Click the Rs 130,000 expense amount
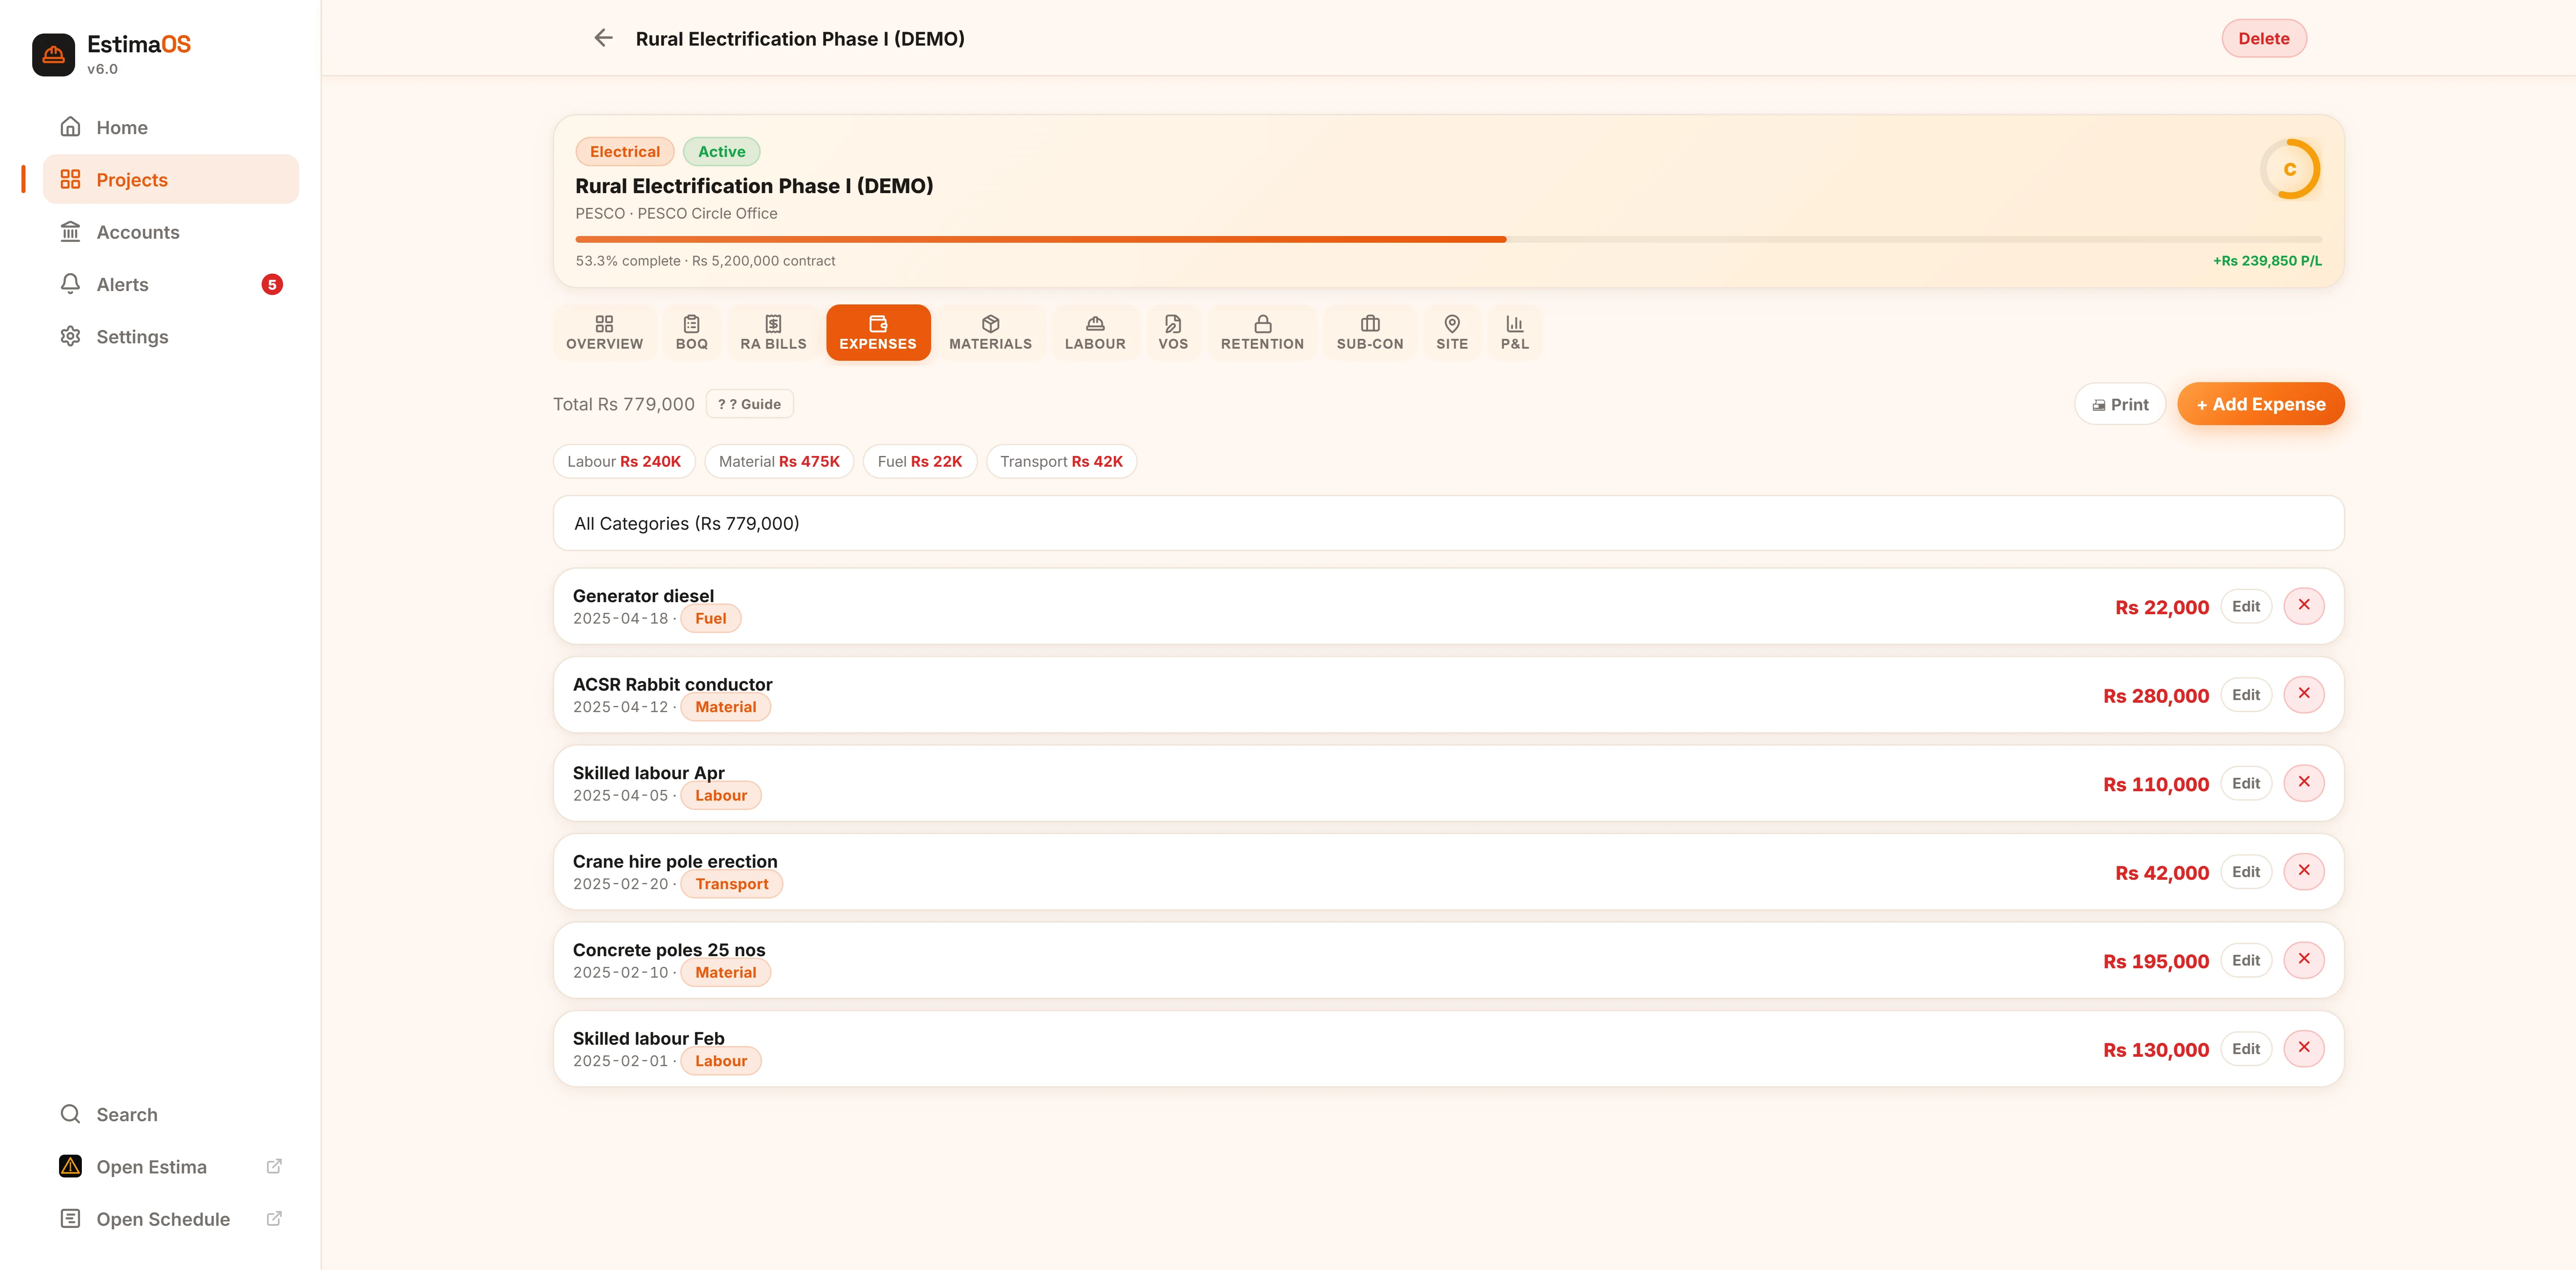Image resolution: width=2576 pixels, height=1270 pixels. [x=2155, y=1050]
